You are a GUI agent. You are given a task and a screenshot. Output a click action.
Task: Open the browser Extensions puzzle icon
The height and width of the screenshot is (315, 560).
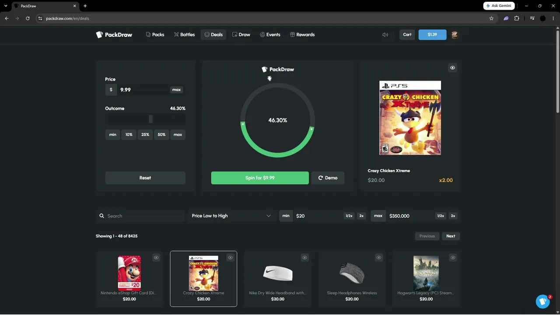pos(517,18)
